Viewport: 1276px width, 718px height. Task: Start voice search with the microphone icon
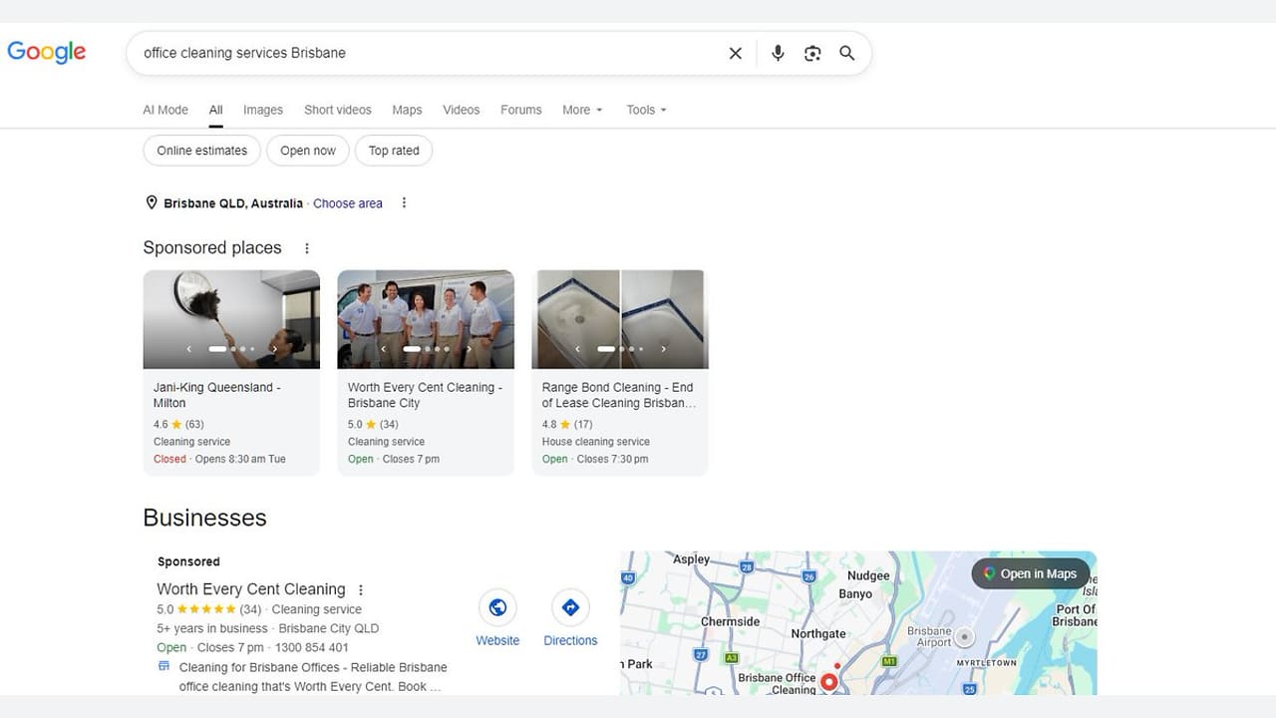(x=778, y=54)
